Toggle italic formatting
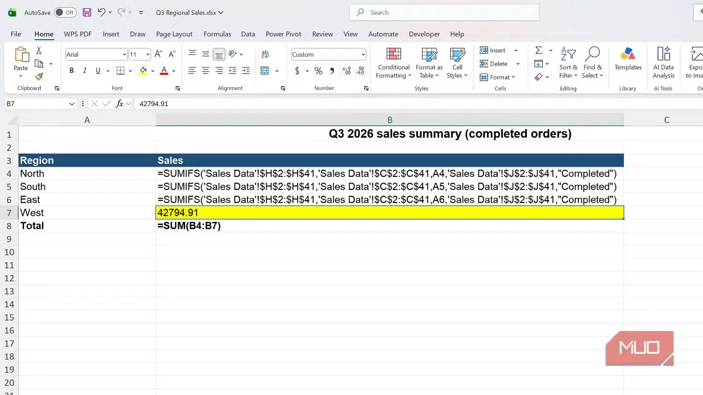Viewport: 703px width, 395px height. click(x=84, y=71)
